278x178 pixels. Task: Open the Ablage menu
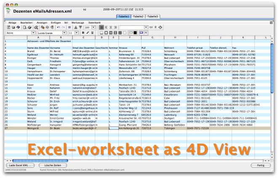[x=12, y=23]
